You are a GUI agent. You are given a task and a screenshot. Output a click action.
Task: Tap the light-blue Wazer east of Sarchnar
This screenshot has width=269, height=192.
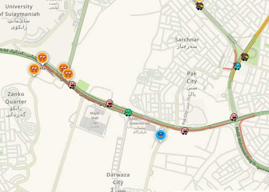[x=237, y=66]
